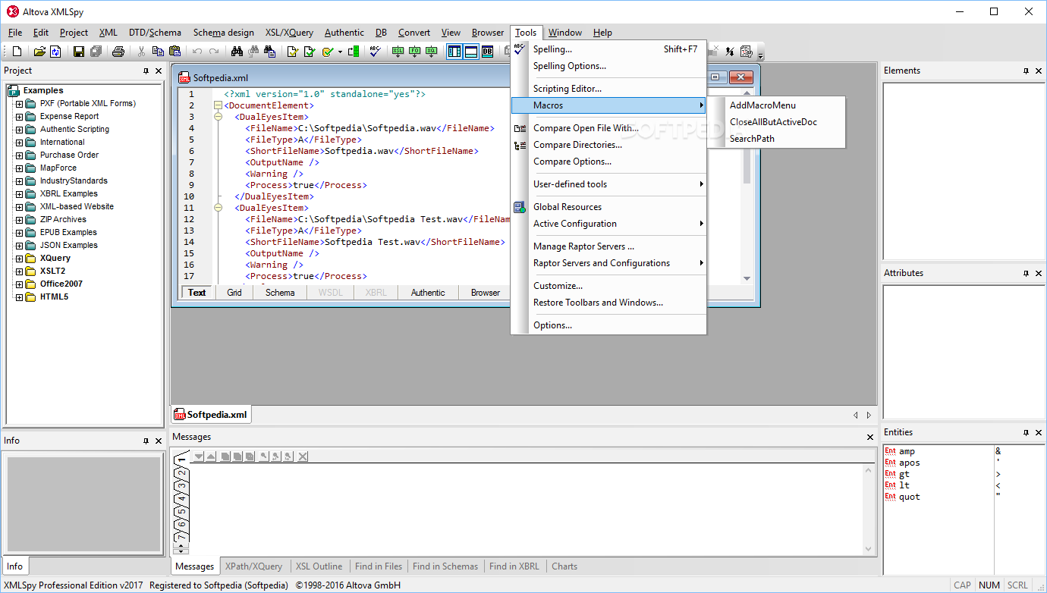Screen dimensions: 1047x593
Task: Toggle the Info window toolbar button
Action: click(x=470, y=52)
